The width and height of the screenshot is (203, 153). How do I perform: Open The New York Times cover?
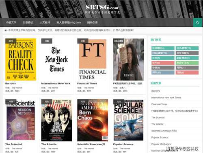(56, 59)
